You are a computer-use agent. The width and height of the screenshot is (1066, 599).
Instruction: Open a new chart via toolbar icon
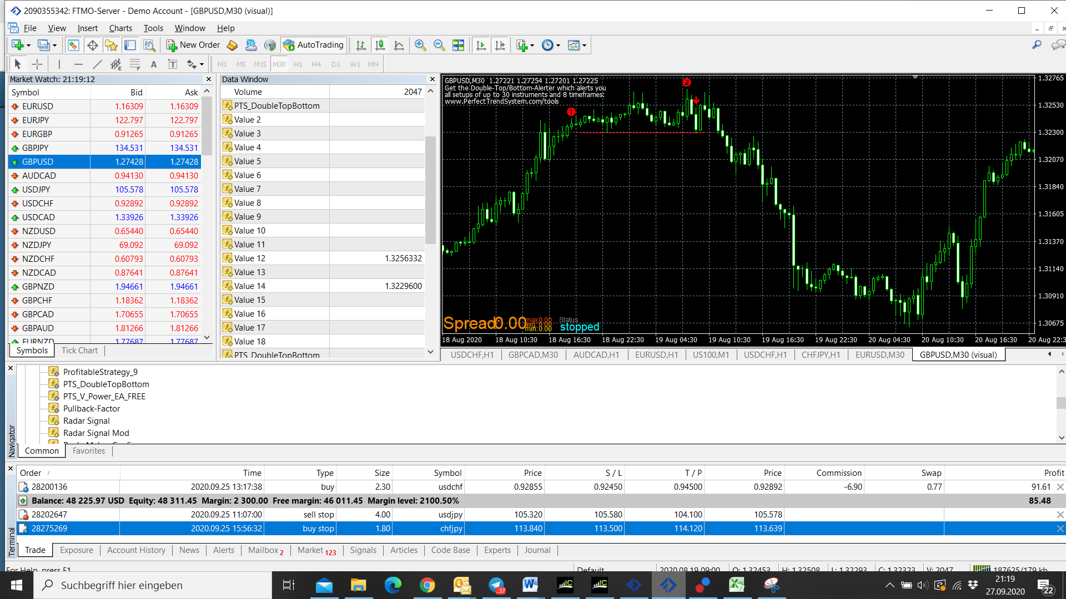[17, 45]
